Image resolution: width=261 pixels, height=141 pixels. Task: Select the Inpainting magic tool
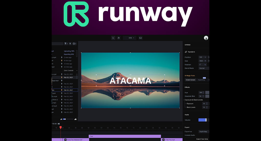point(201,80)
